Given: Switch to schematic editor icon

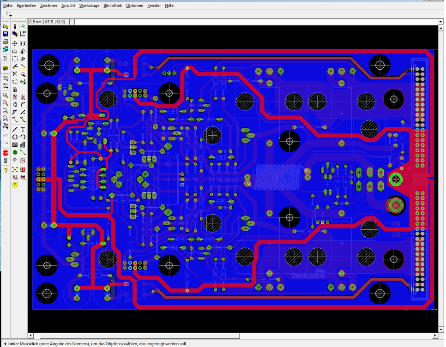Looking at the screenshot, I should 6,59.
